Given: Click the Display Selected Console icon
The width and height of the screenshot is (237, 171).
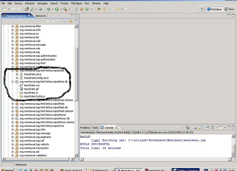Looking at the screenshot, I should (x=213, y=128).
